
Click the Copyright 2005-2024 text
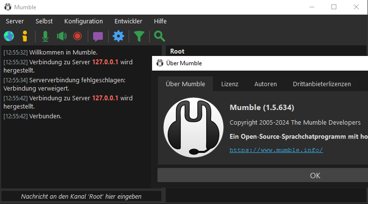295,122
